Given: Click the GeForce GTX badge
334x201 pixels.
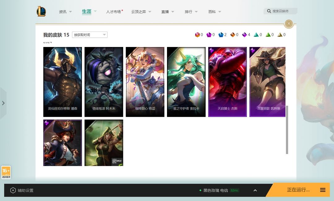Looking at the screenshot, I should point(117,162).
